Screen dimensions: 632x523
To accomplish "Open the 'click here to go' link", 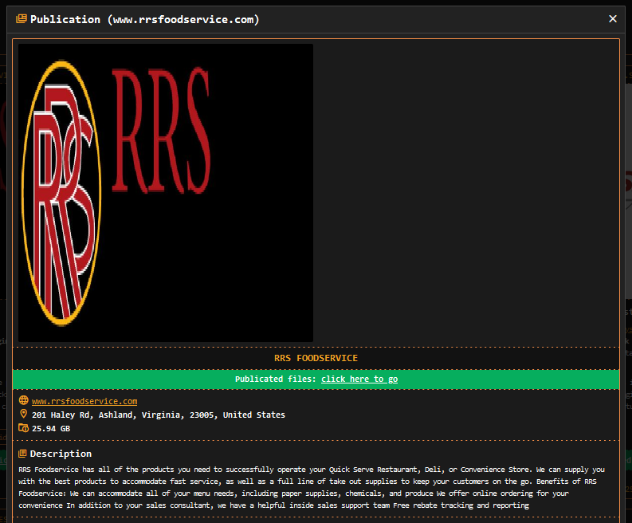I will pyautogui.click(x=359, y=379).
